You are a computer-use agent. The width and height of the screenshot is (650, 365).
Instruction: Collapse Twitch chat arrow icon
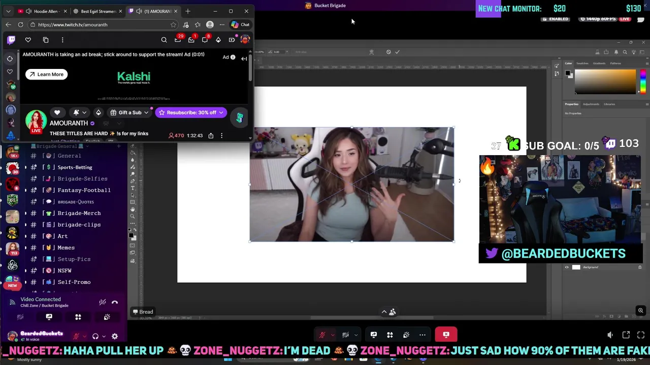tap(244, 59)
